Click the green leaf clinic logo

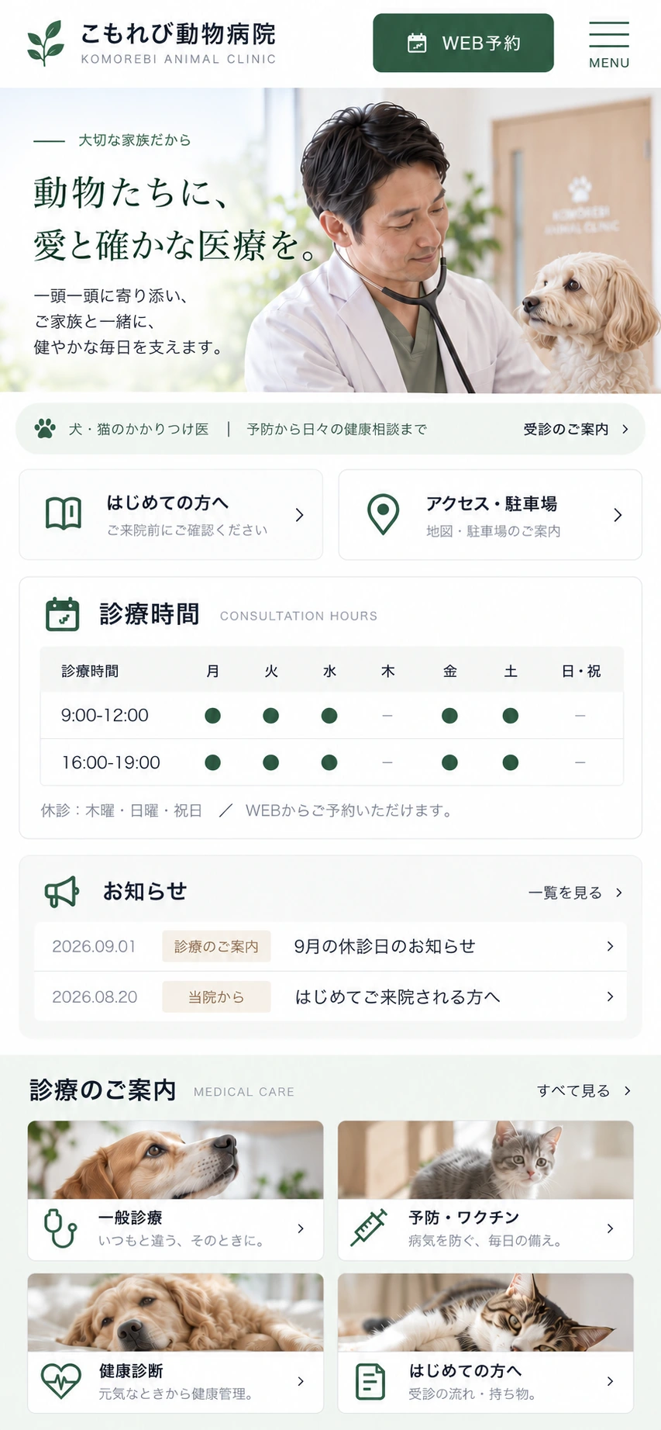click(46, 43)
